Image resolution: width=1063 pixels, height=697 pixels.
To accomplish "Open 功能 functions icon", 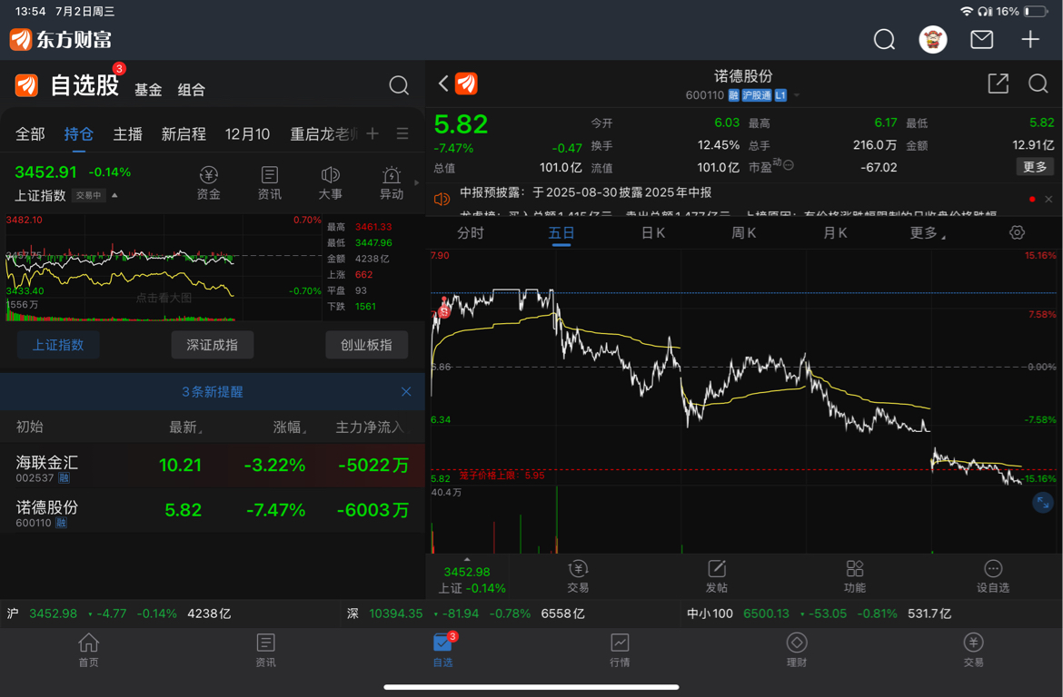I will (855, 577).
